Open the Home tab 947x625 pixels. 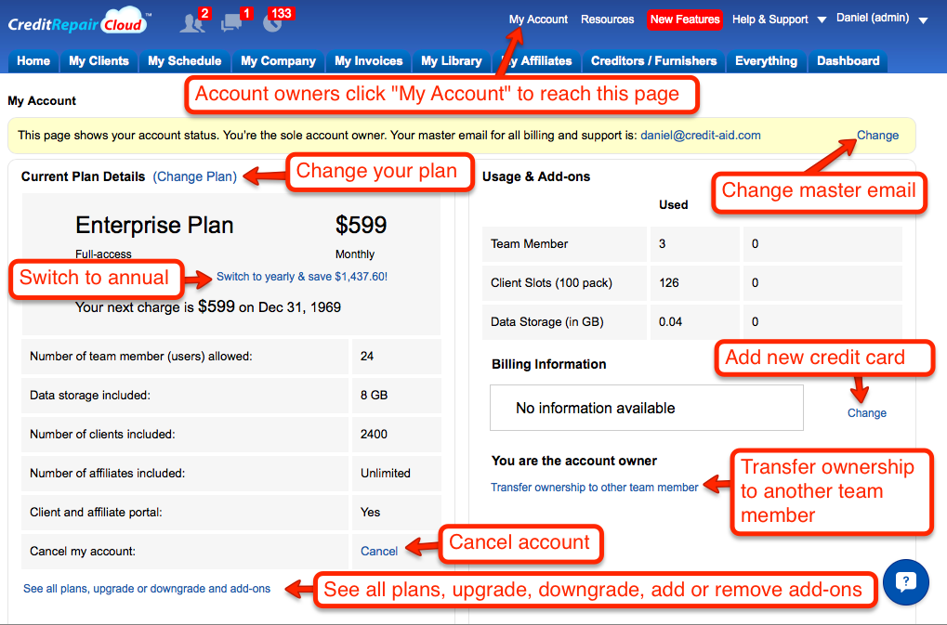click(x=33, y=61)
